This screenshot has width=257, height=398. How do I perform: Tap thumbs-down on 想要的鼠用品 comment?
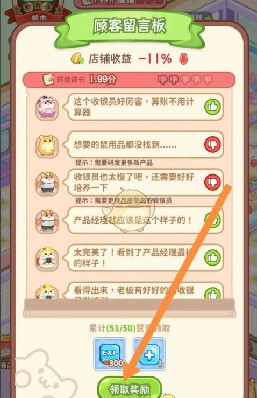tap(212, 145)
